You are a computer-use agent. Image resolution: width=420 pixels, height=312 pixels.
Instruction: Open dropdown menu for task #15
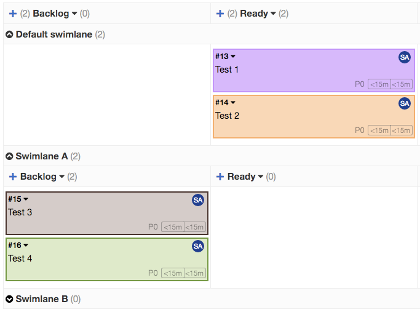[26, 199]
